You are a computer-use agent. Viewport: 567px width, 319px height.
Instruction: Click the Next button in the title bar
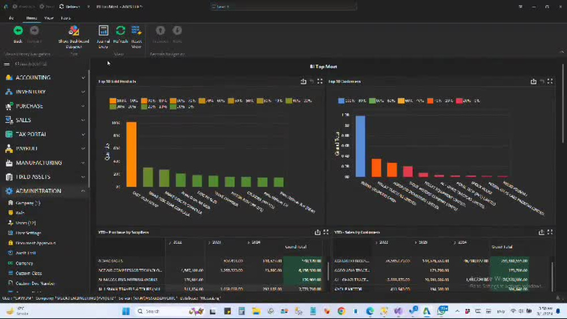coord(46,6)
